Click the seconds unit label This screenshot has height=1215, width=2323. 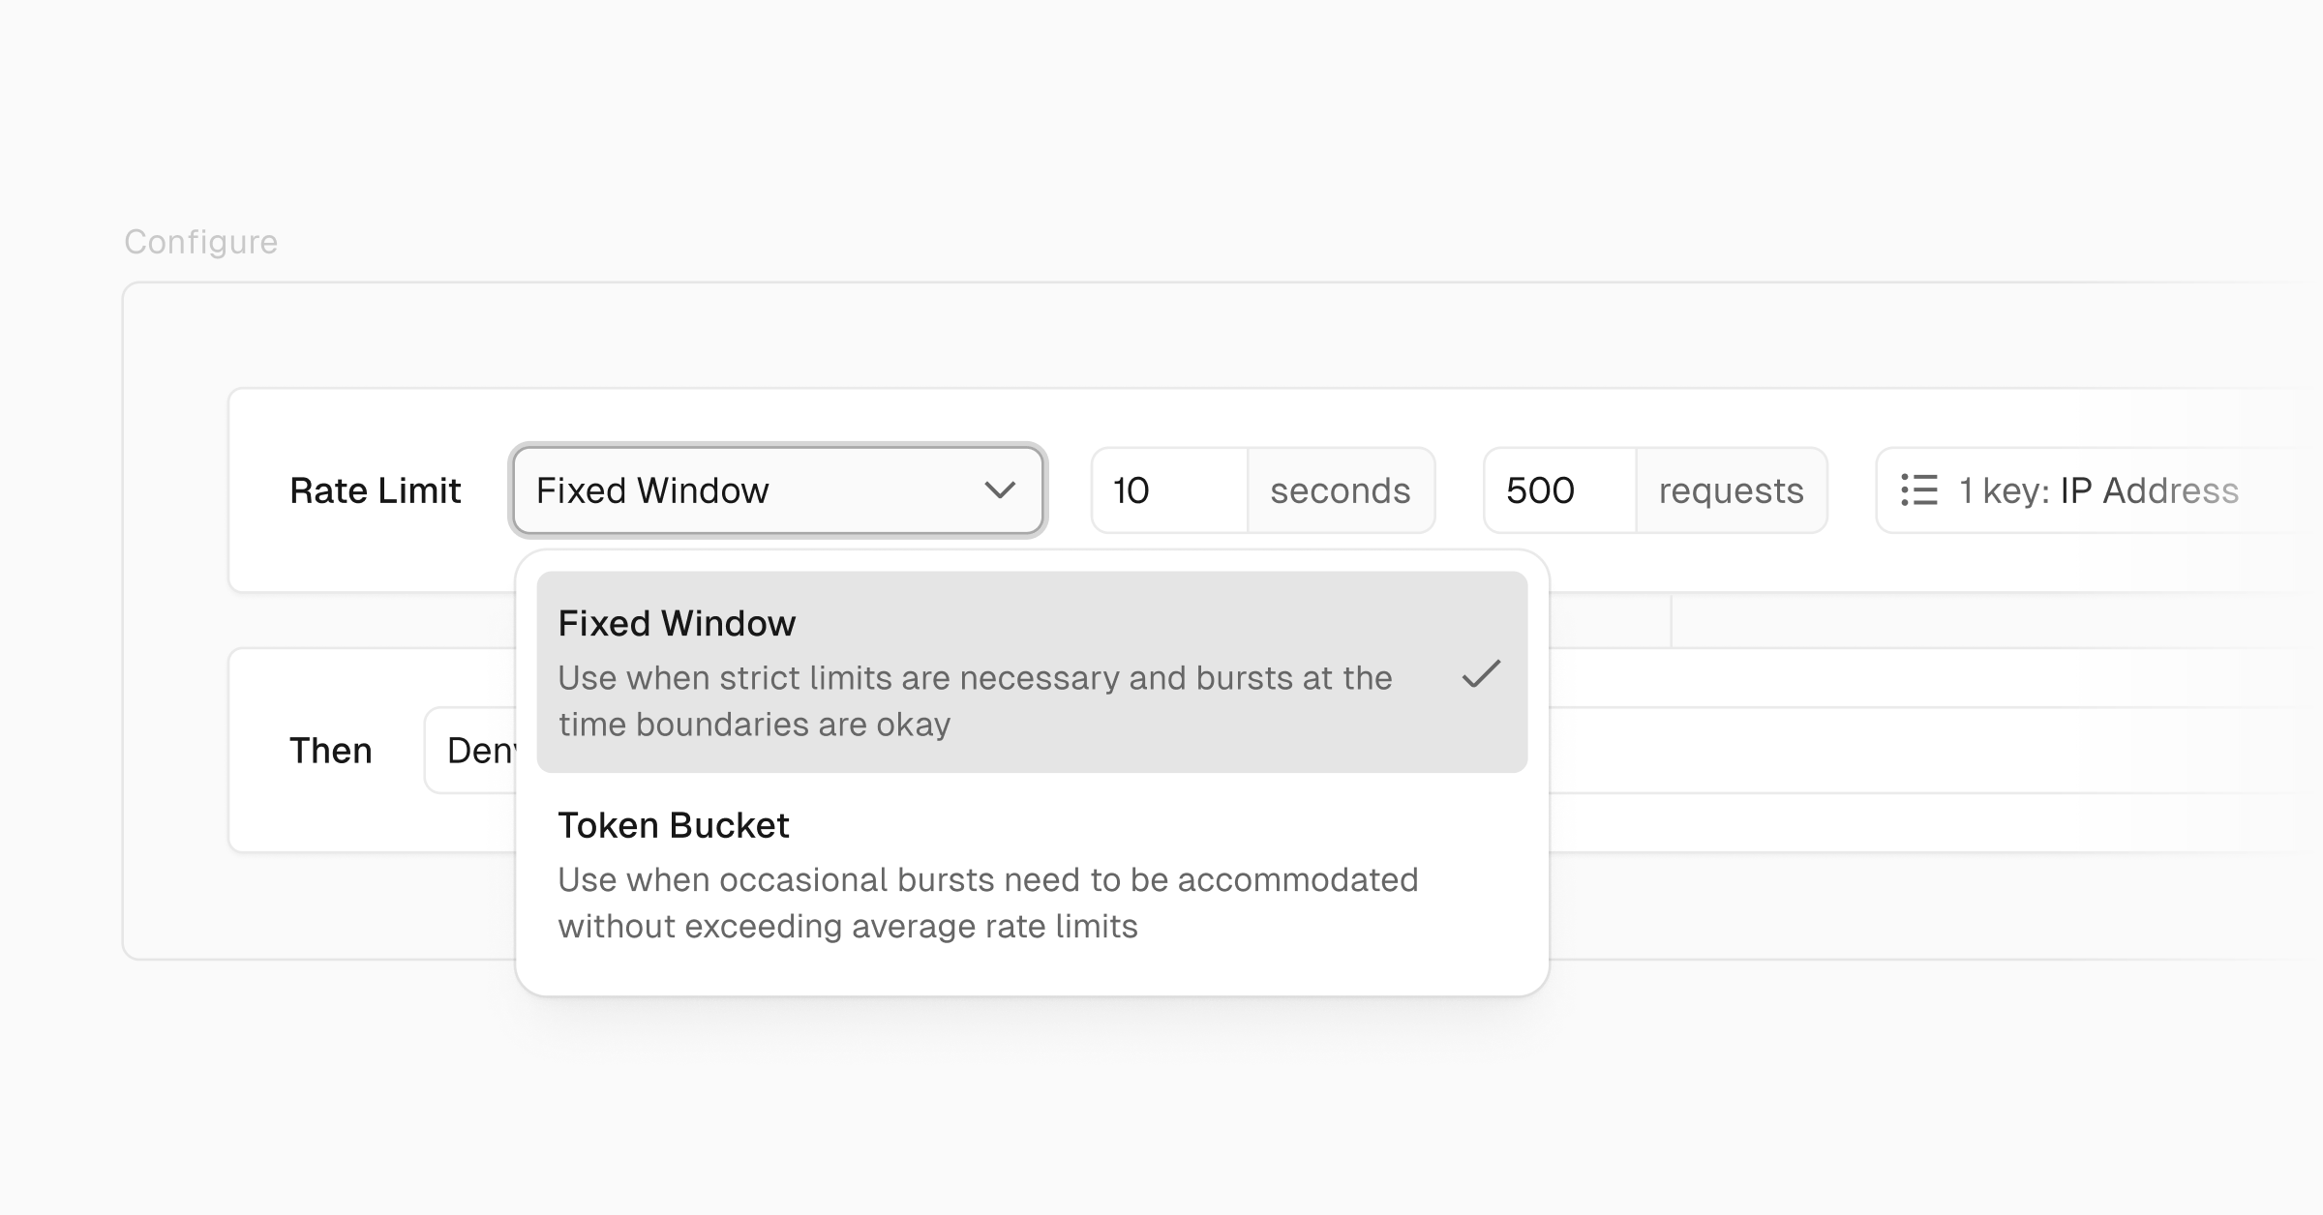pyautogui.click(x=1340, y=490)
